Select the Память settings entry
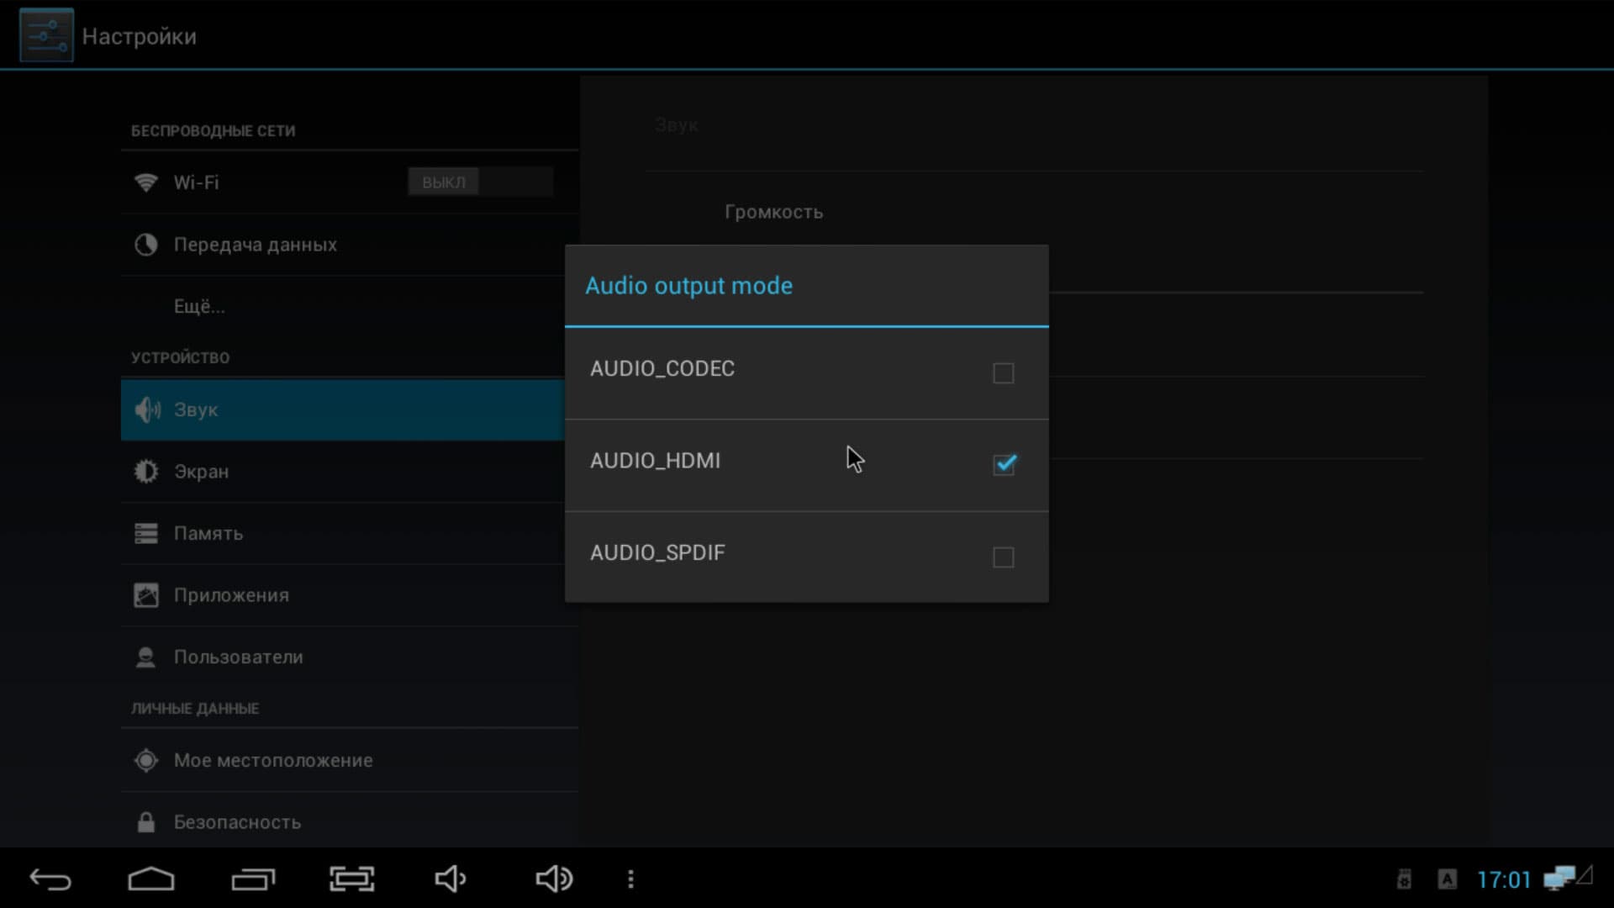Viewport: 1614px width, 908px height. (x=208, y=533)
